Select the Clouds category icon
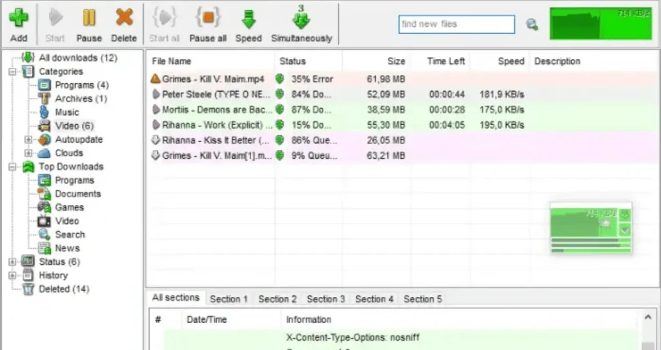 (x=45, y=152)
